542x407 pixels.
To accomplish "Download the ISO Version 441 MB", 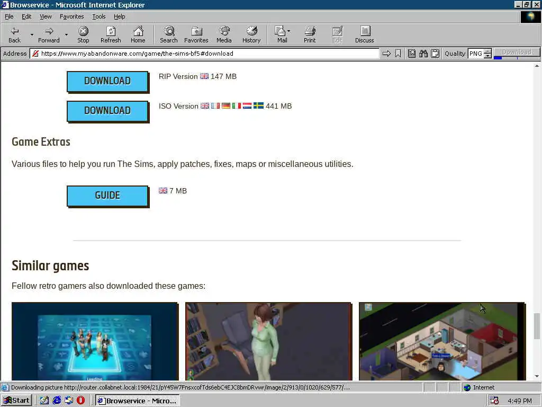I will coord(107,111).
